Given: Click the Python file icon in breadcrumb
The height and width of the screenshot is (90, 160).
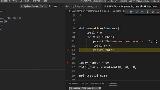Looking at the screenshot, I should tap(70, 11).
